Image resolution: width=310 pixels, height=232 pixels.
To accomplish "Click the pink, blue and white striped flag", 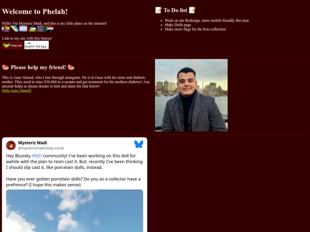I will 23,29.
